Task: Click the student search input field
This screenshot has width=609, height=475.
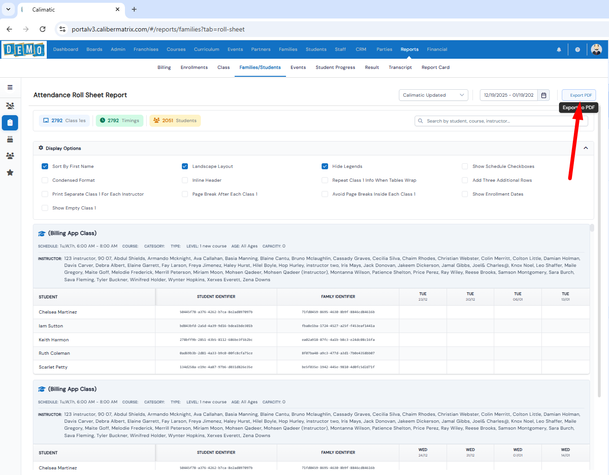Action: click(x=502, y=121)
